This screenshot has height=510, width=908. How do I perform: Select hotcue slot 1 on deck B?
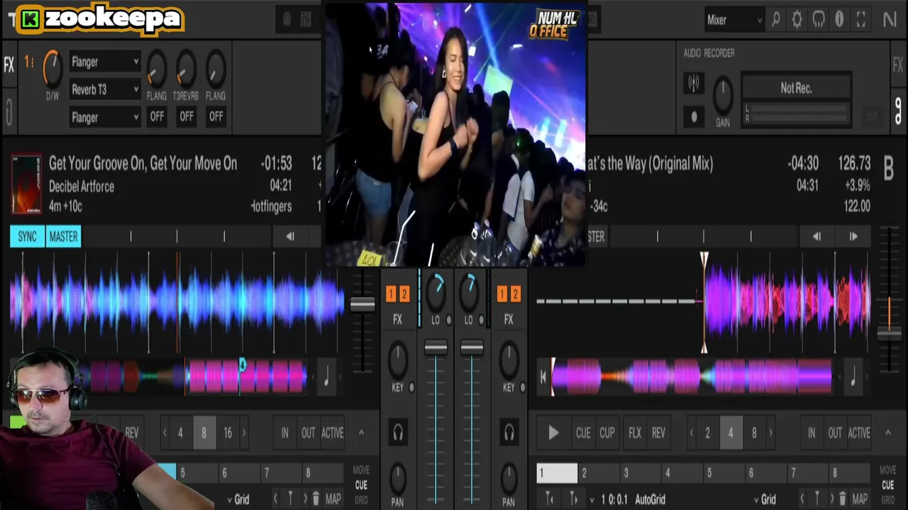tap(557, 473)
